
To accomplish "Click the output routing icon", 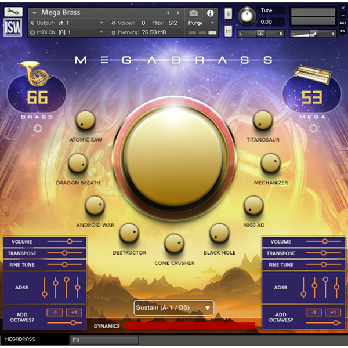I will 32,23.
